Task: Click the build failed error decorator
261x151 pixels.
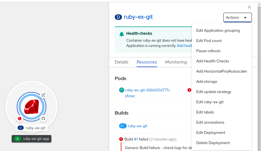Action: tap(20, 119)
